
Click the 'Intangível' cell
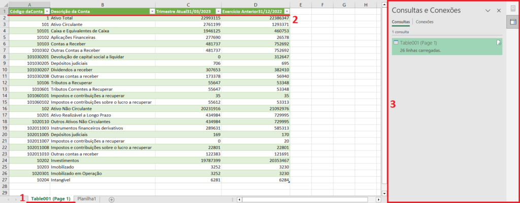(x=103, y=180)
